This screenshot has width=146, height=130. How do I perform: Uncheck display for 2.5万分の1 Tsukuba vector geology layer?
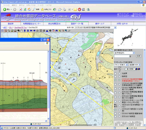[x=115, y=80]
